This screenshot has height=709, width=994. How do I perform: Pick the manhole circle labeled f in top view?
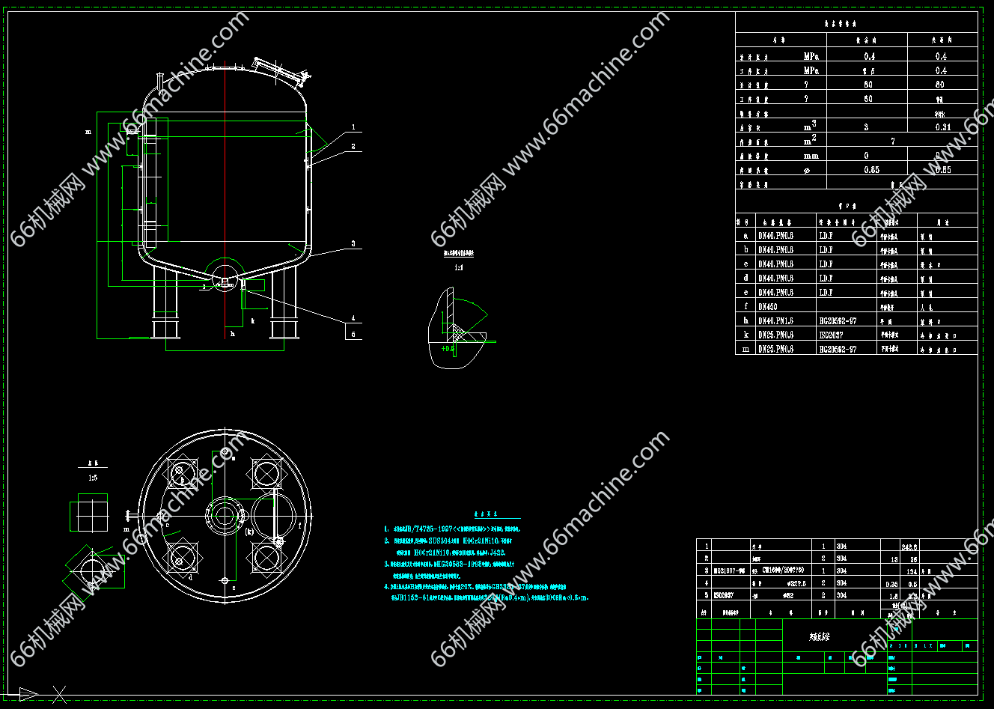(x=277, y=517)
